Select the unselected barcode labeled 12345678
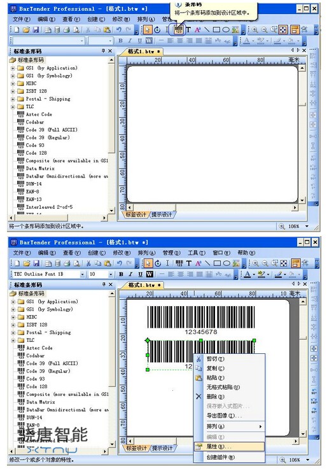Screen dimensions: 334x471 point(201,320)
